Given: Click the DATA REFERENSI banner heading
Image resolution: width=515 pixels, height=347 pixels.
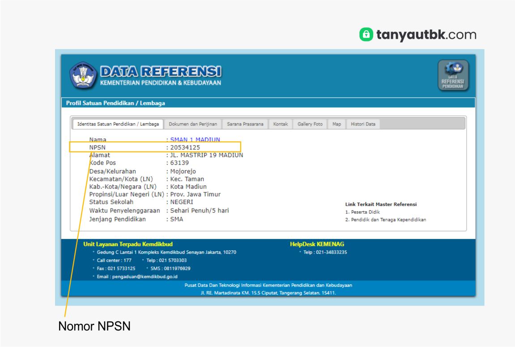Looking at the screenshot, I should [161, 71].
